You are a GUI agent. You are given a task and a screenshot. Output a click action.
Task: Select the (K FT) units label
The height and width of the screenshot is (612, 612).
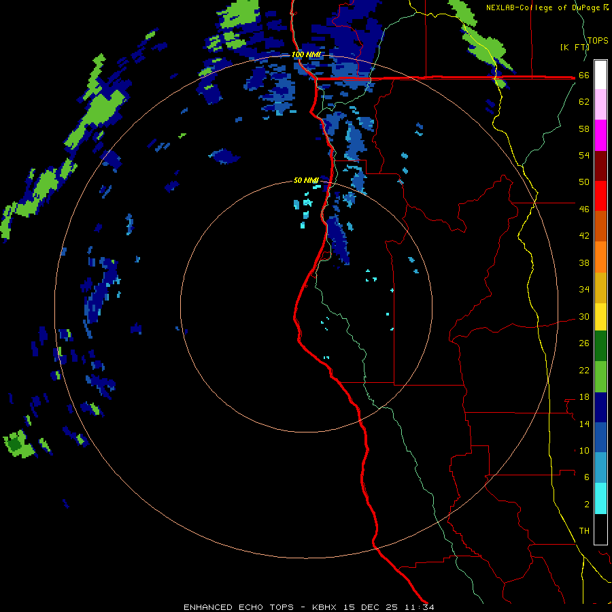[x=575, y=47]
